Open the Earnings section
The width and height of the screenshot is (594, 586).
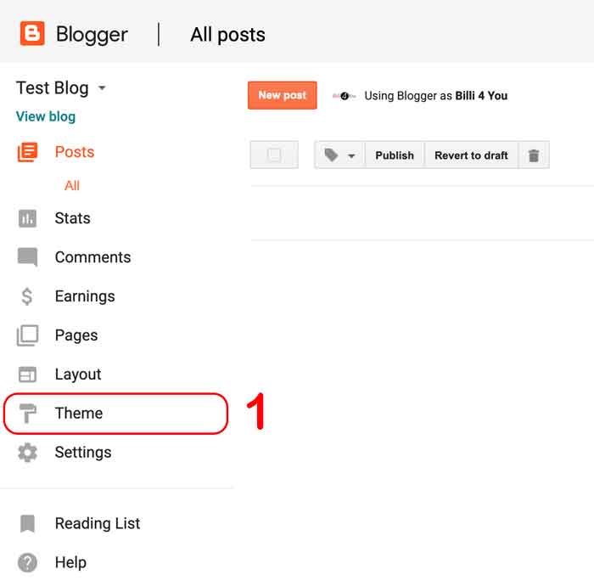85,296
